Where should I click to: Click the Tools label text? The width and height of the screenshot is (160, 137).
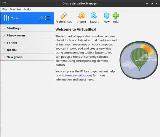point(15,18)
